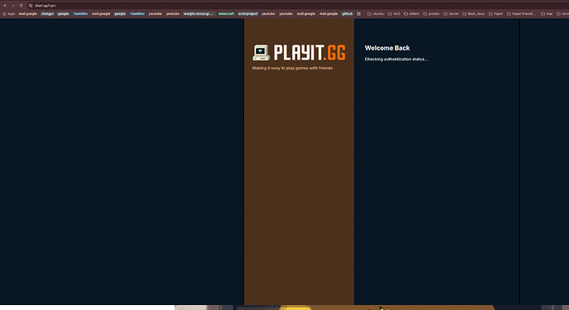Expand the Paper Proced... bookmarks folder
This screenshot has width=569, height=310.
521,14
